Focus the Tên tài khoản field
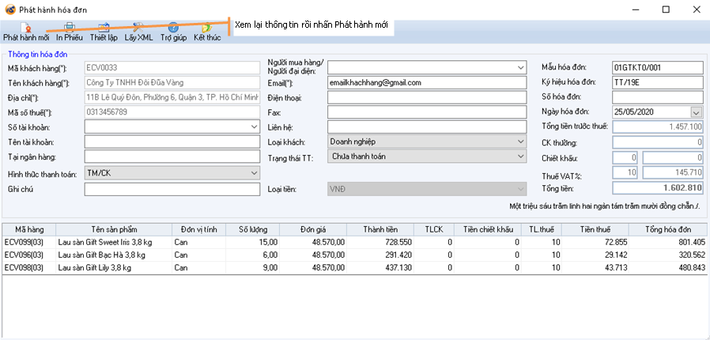 172,142
